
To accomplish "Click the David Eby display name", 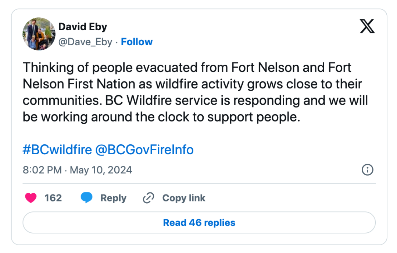I will tap(82, 27).
